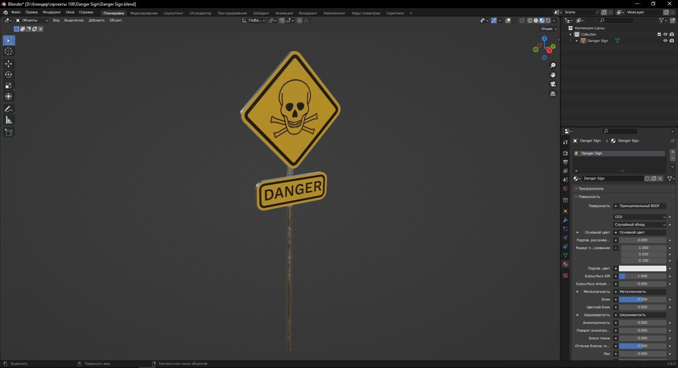Open the World properties tab
This screenshot has height=368, width=678.
click(x=565, y=188)
